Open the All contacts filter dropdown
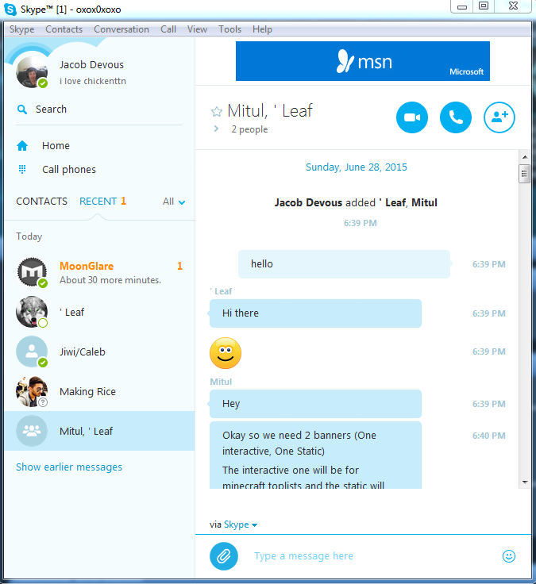The image size is (536, 584). (174, 202)
